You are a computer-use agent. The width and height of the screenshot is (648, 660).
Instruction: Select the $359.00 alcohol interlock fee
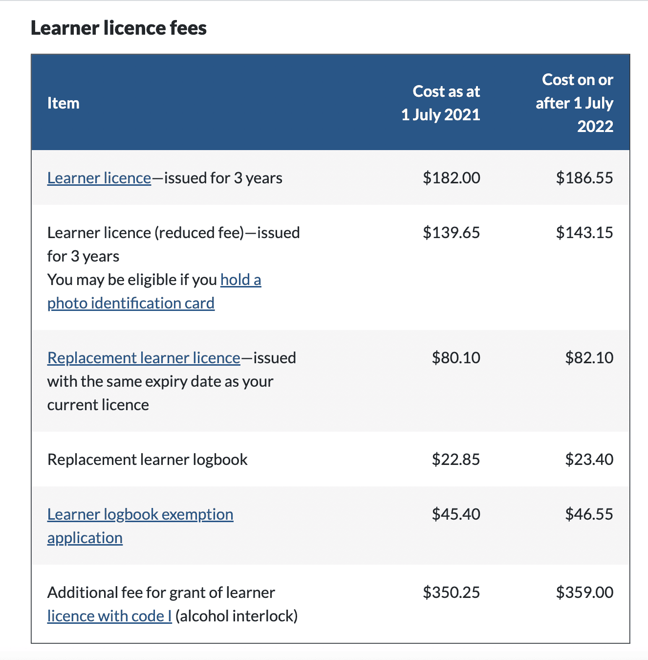pyautogui.click(x=584, y=593)
